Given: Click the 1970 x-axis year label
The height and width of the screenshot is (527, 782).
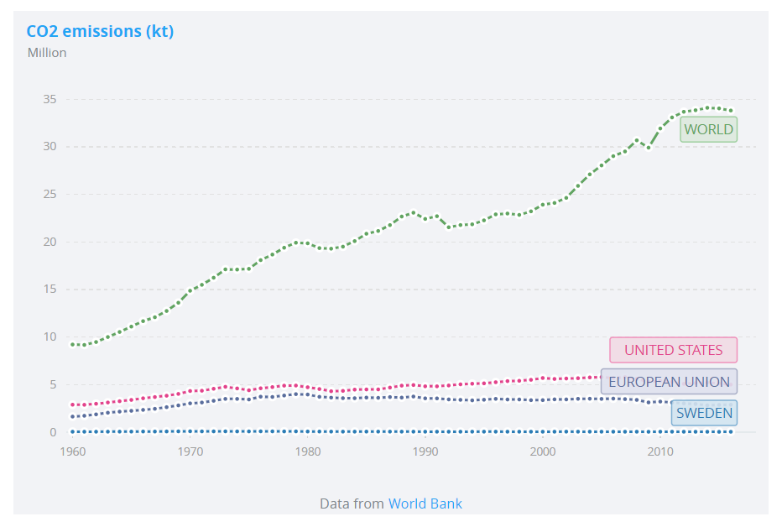Looking at the screenshot, I should (x=190, y=452).
